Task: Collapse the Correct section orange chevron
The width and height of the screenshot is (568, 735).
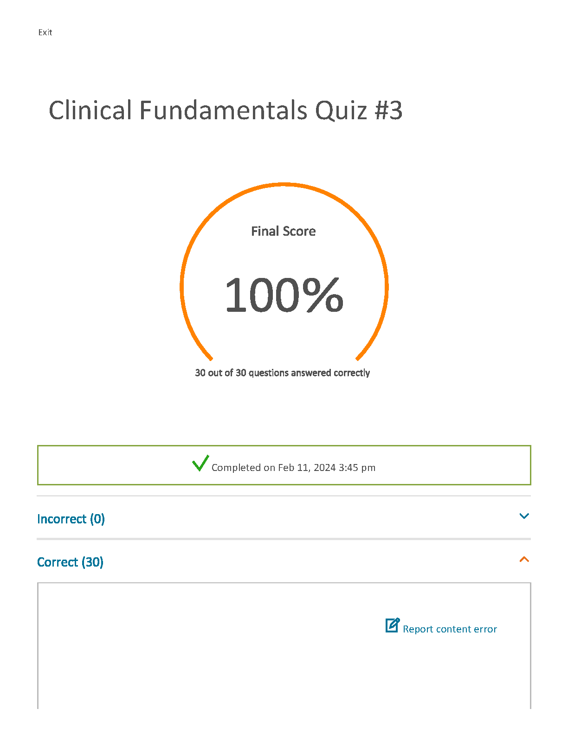Action: tap(524, 559)
